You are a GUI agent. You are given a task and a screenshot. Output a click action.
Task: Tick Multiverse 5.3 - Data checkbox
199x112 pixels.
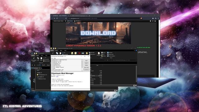[x=52, y=61]
